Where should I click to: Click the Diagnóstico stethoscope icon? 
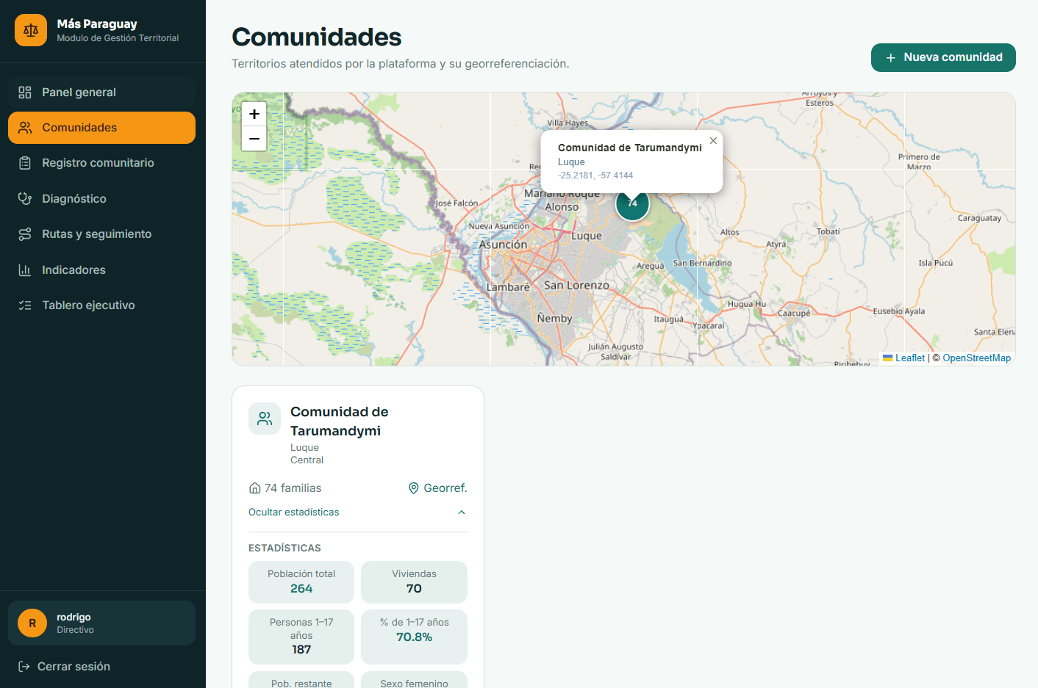click(25, 199)
